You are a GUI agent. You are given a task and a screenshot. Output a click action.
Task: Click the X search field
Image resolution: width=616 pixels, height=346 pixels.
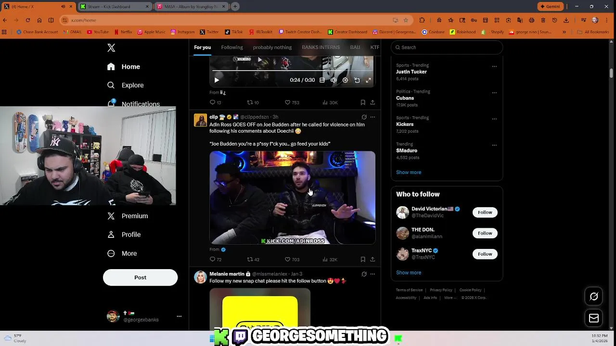[x=447, y=47]
